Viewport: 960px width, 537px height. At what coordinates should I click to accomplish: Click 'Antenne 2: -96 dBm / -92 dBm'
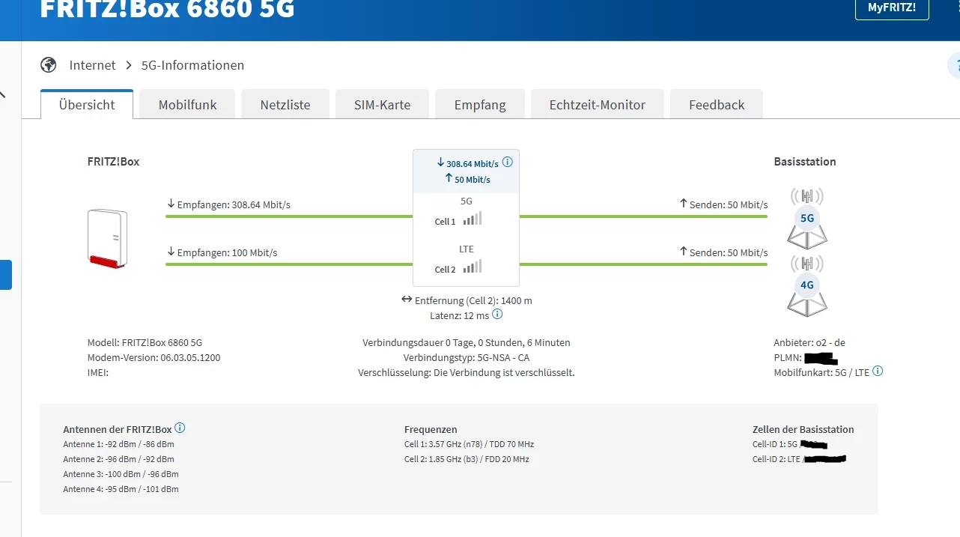(118, 459)
